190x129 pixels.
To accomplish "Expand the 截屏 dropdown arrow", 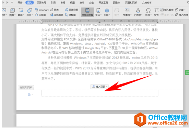I will pos(24,15).
